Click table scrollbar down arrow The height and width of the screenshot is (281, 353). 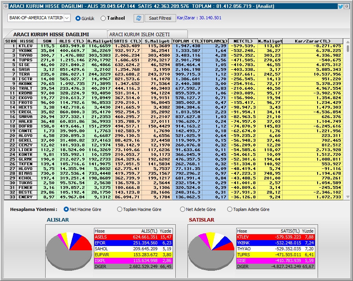[348, 197]
